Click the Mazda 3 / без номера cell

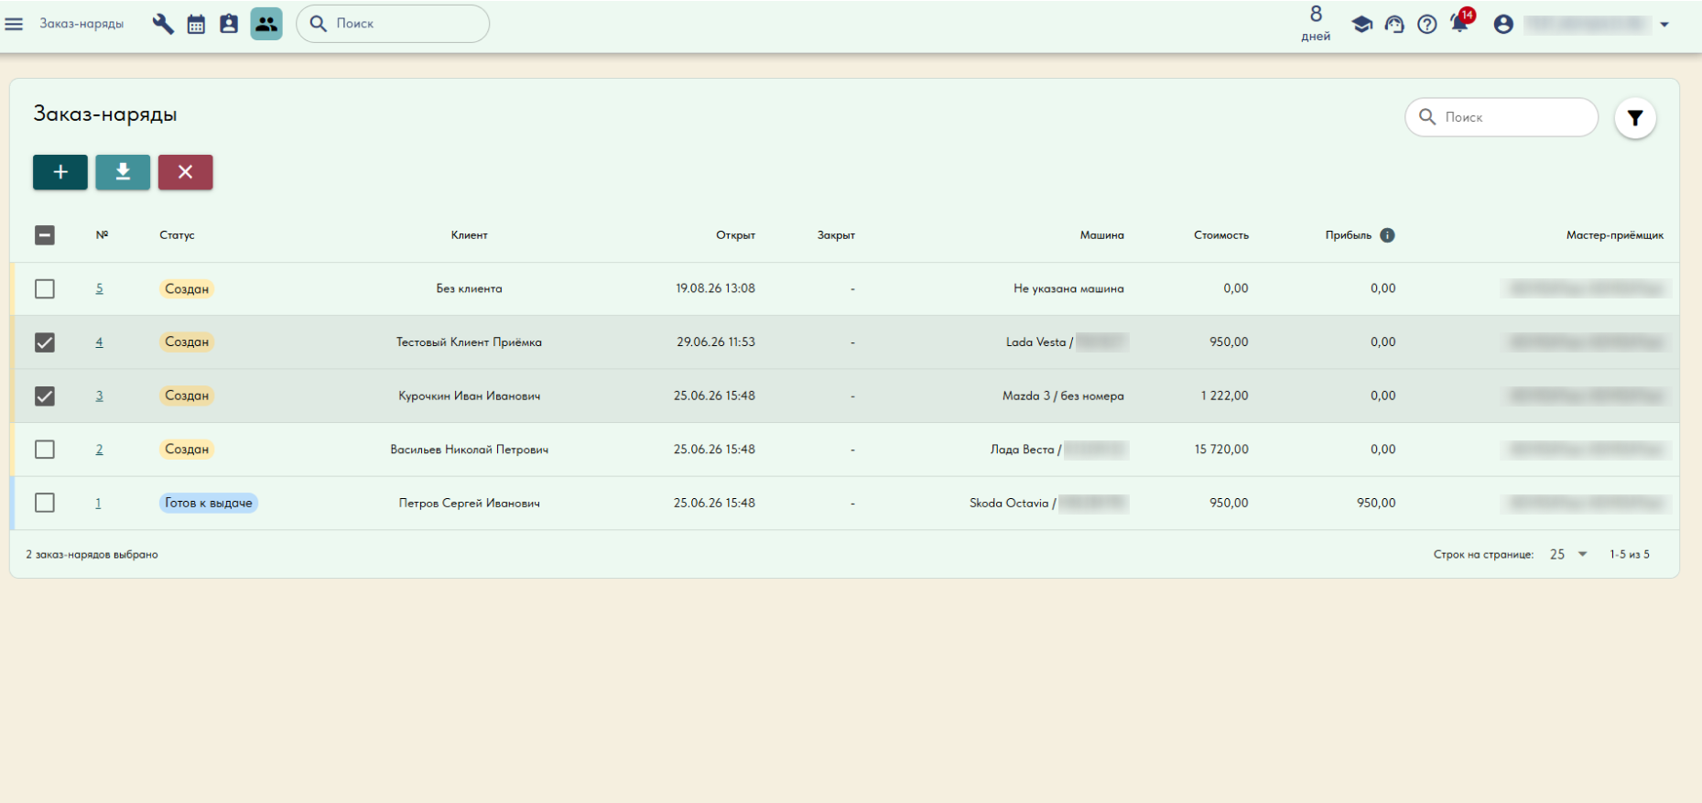click(x=1063, y=396)
